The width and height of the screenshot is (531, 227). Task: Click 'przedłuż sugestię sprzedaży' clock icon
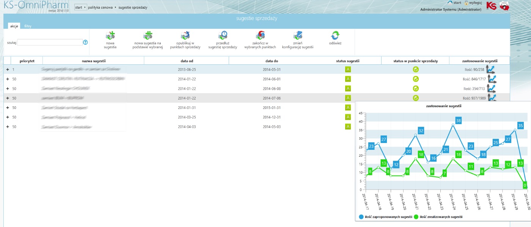click(x=223, y=36)
